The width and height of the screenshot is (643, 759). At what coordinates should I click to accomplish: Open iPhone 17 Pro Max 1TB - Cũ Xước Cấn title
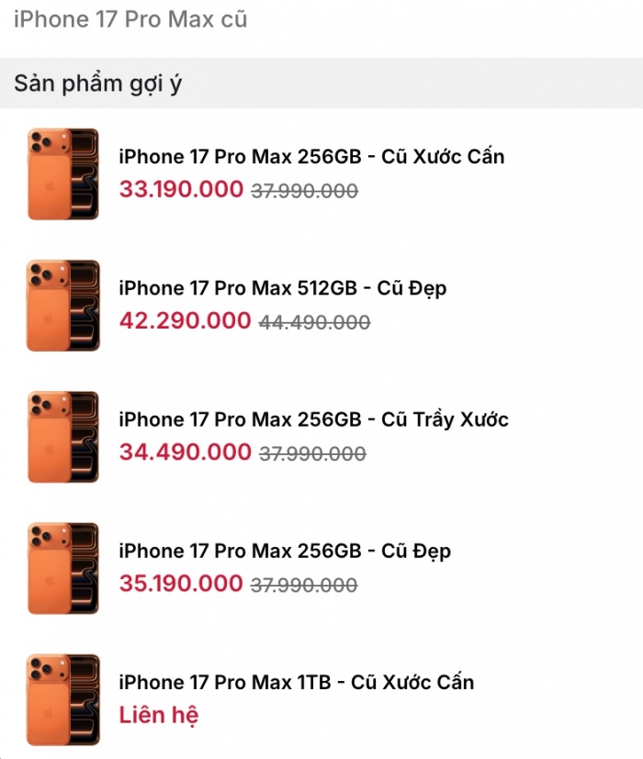pyautogui.click(x=297, y=682)
